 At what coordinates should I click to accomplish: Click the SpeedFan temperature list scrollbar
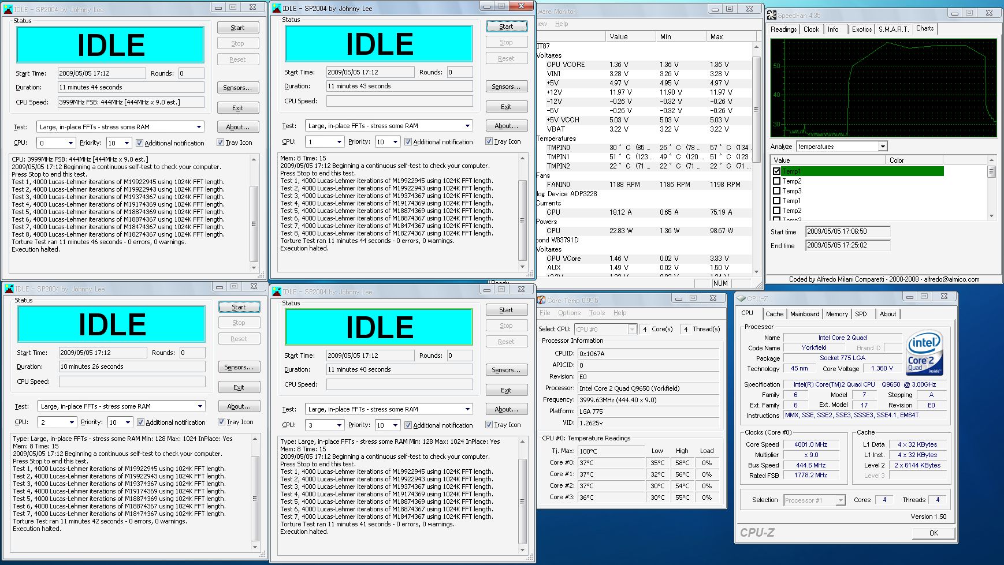click(x=991, y=188)
